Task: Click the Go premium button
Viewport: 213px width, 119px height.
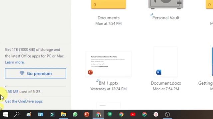Action: coord(36,73)
